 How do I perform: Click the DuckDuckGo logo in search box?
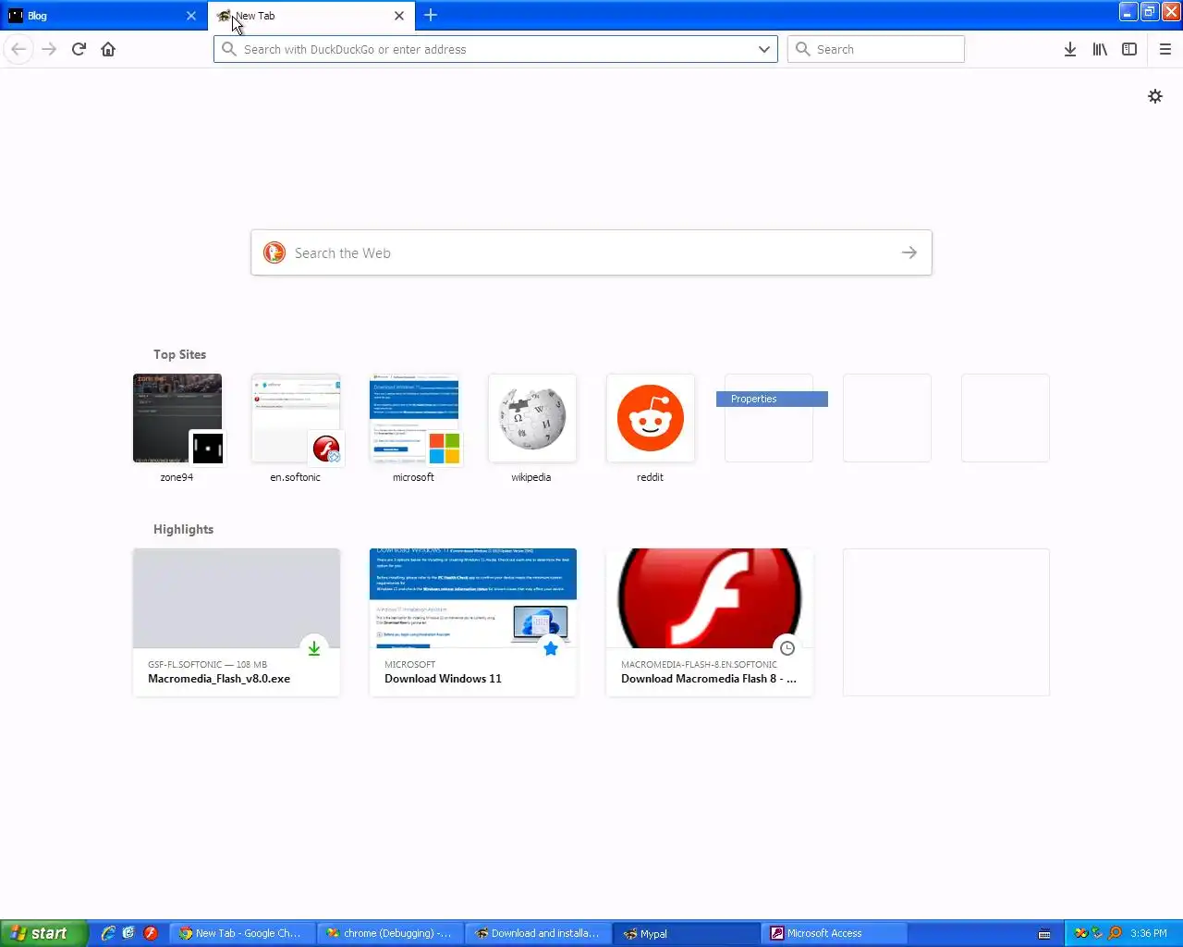[x=274, y=252]
